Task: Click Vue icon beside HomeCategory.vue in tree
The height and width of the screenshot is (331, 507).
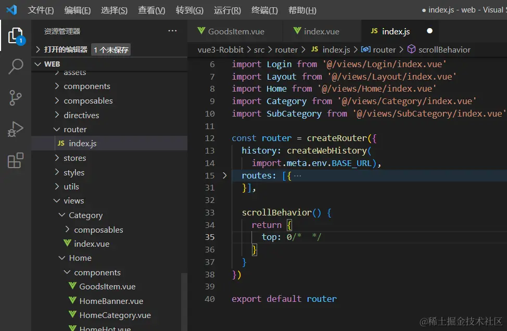Action: pos(73,314)
